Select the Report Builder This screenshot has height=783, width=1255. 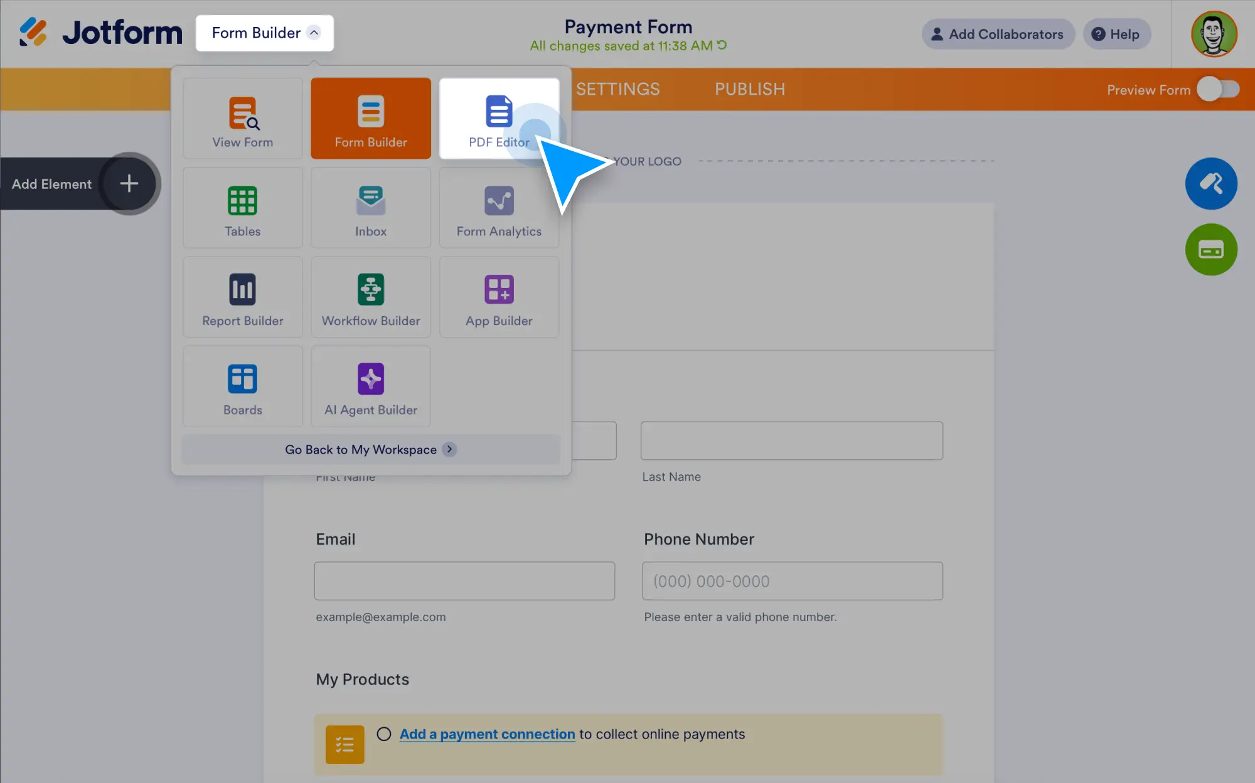coord(242,297)
